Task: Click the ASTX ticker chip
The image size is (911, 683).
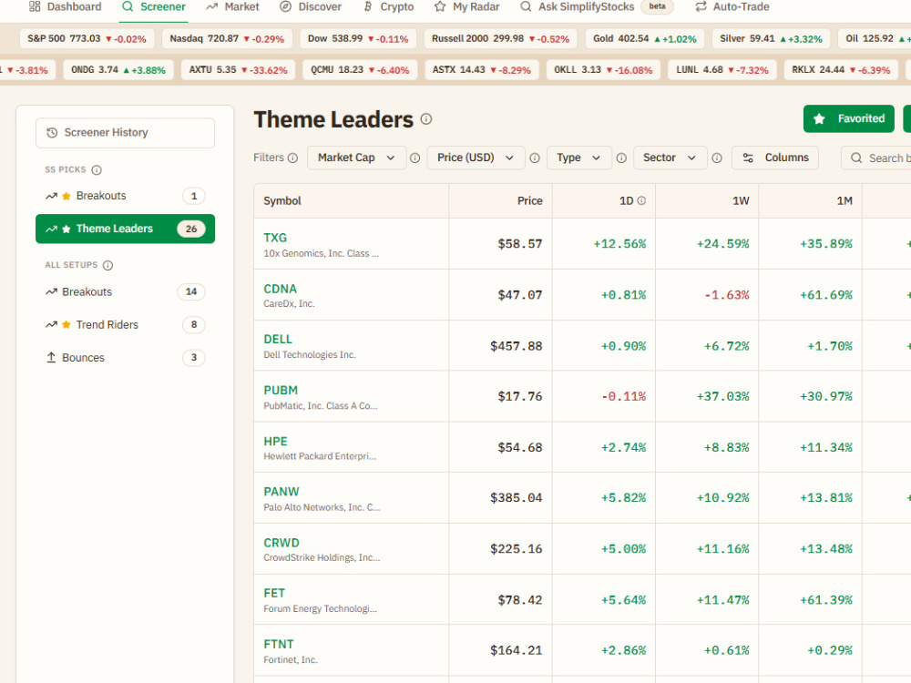Action: (x=482, y=70)
